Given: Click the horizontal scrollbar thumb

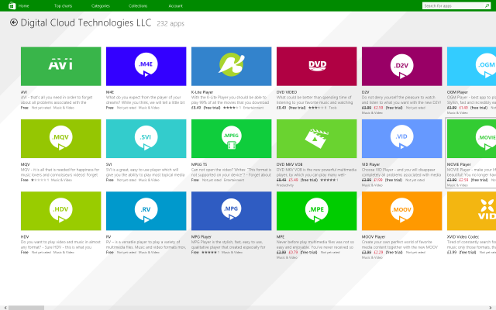Looking at the screenshot, I should [x=26, y=308].
